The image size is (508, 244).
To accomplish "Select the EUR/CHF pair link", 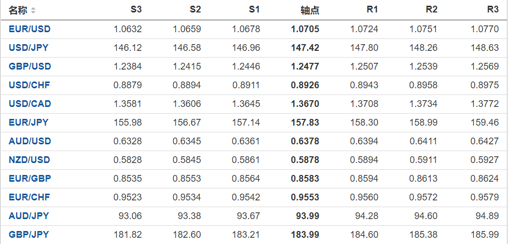I will point(30,197).
